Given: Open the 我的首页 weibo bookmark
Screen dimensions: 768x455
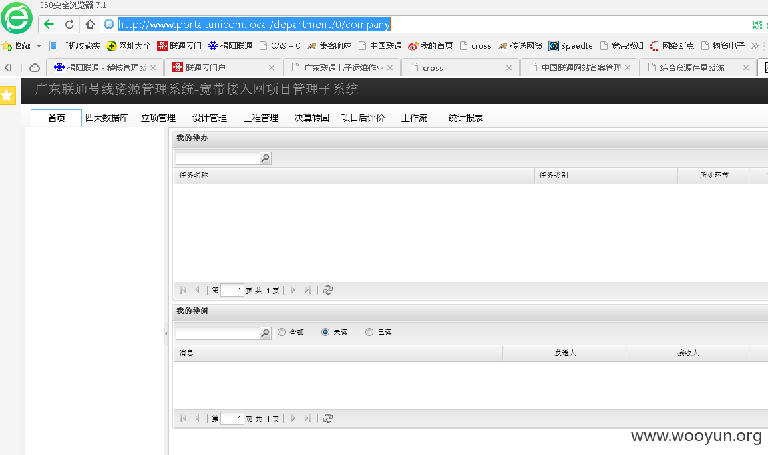Looking at the screenshot, I should (x=431, y=45).
